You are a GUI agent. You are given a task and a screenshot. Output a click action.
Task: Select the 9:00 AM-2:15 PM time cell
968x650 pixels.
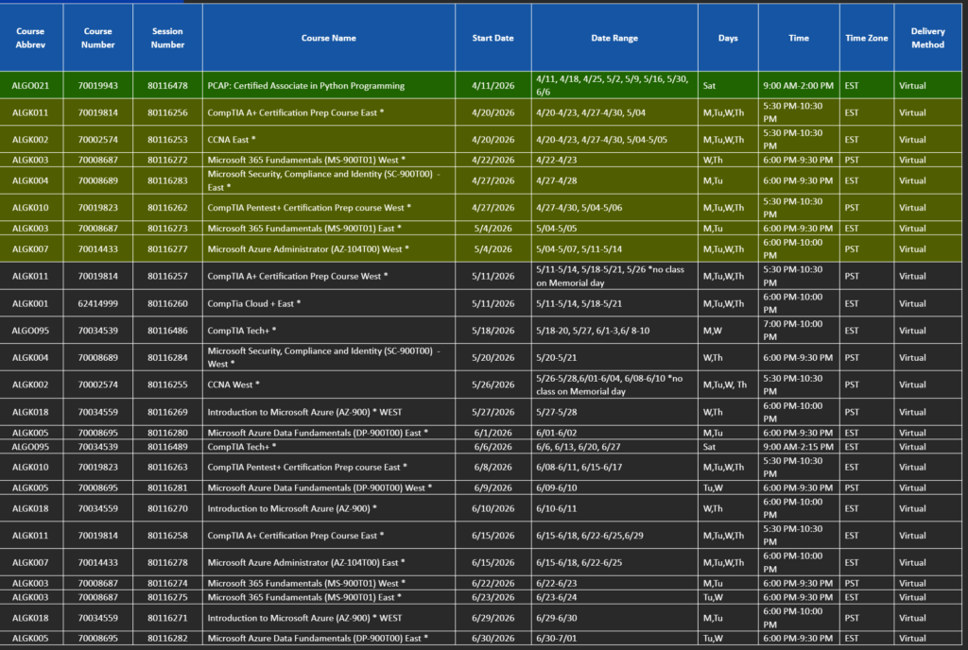point(799,447)
